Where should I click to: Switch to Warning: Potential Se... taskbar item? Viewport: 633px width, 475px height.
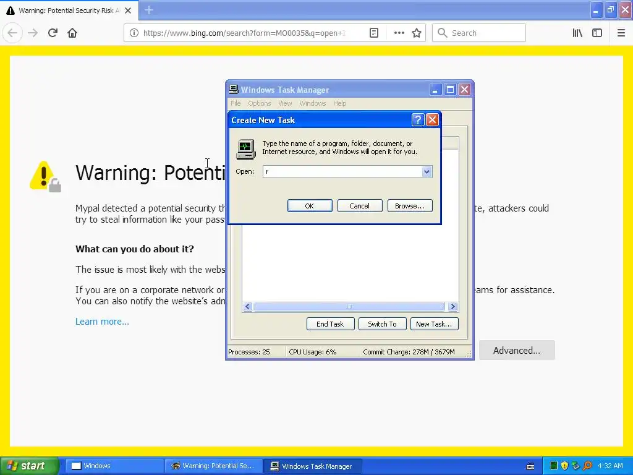click(213, 466)
